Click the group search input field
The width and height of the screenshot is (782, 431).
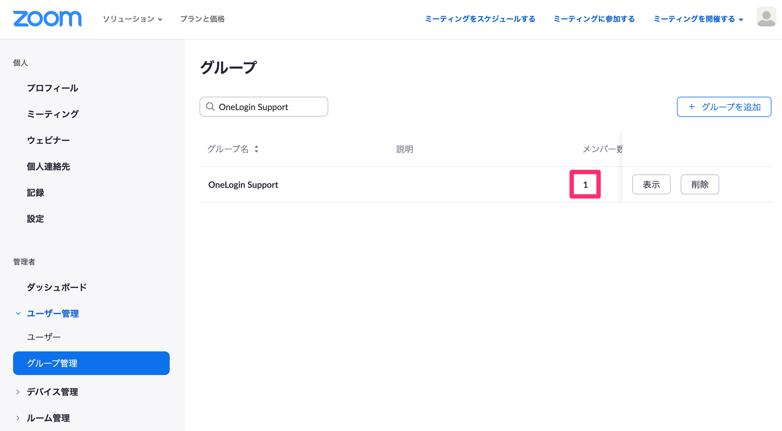point(264,107)
